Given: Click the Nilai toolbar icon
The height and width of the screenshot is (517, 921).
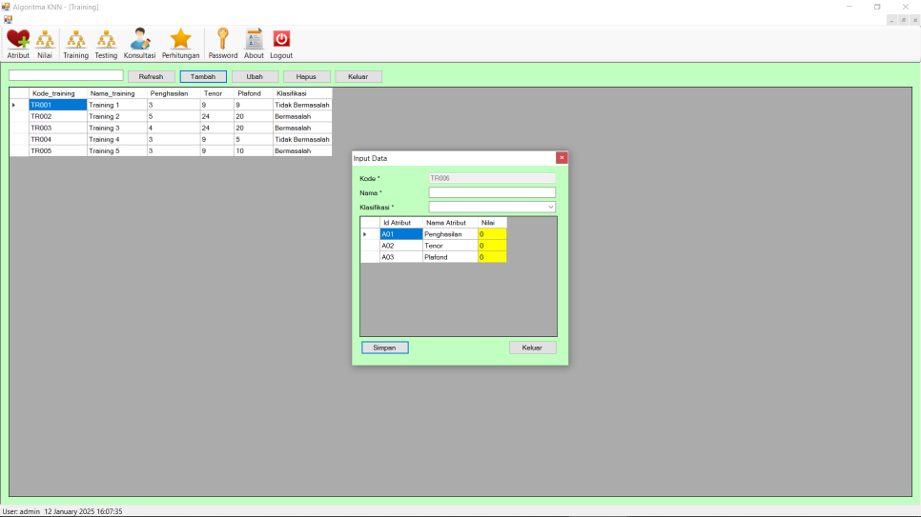Looking at the screenshot, I should [45, 40].
